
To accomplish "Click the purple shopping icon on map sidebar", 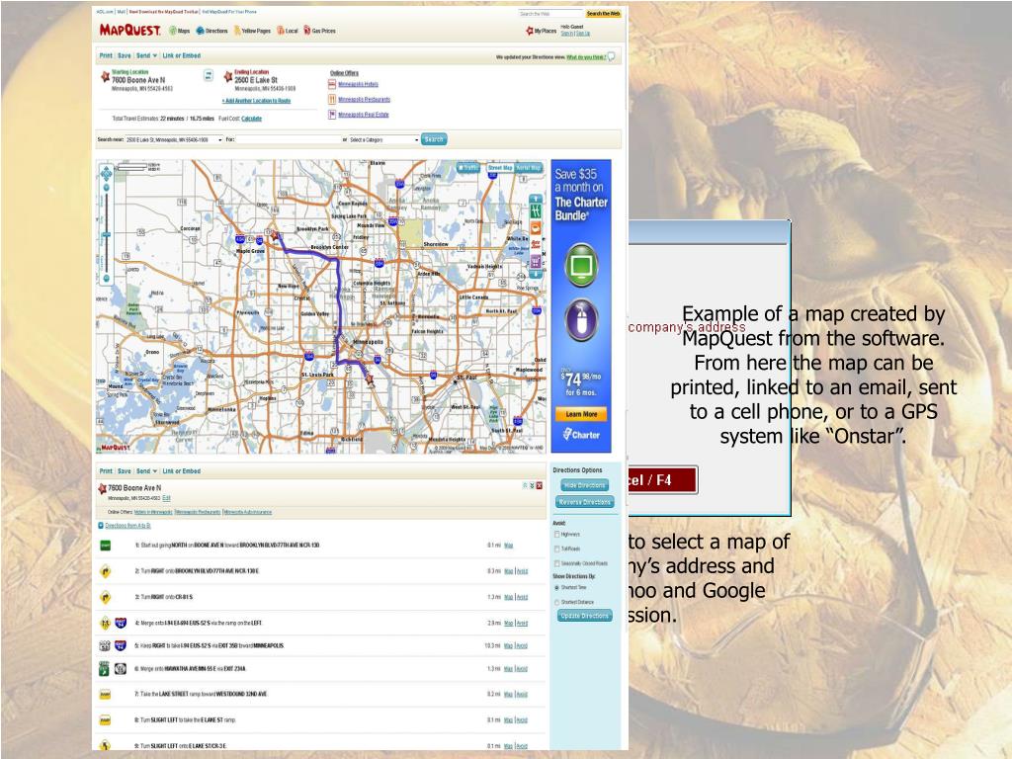I will click(535, 261).
